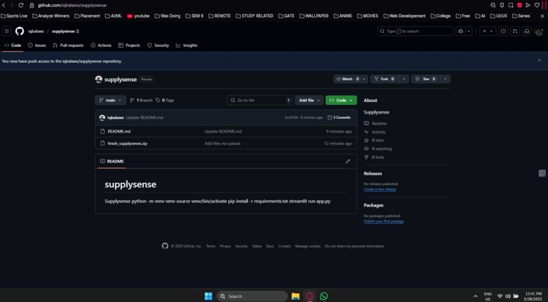Open the Web Developement bookmark folder
The width and height of the screenshot is (548, 302).
coord(405,16)
